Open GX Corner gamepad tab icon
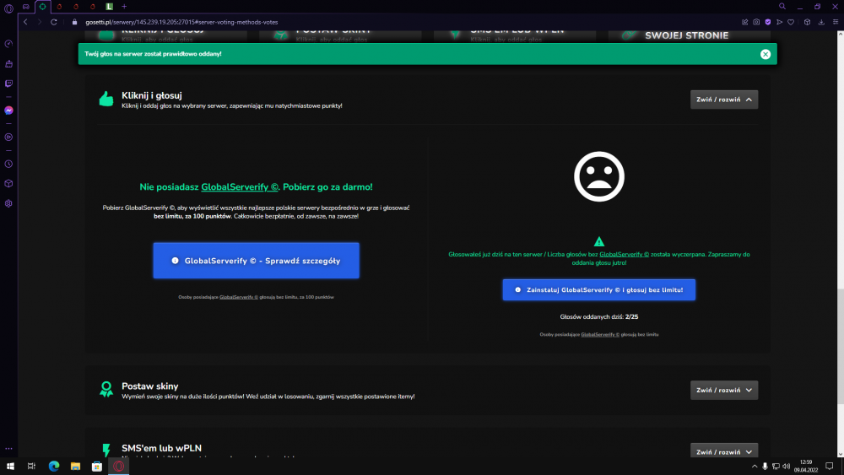Image resolution: width=844 pixels, height=475 pixels. [x=26, y=7]
